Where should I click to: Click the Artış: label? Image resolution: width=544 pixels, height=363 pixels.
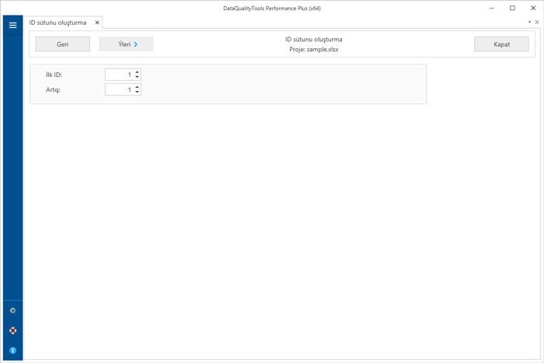point(53,90)
